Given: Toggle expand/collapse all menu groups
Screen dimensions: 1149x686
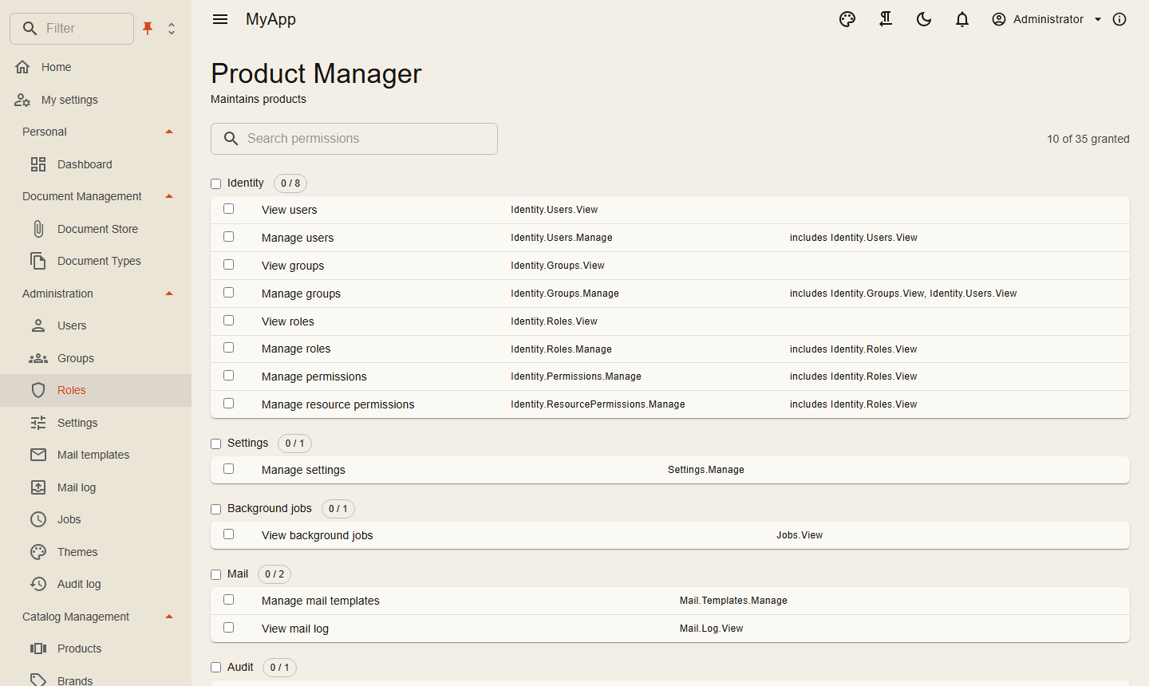Looking at the screenshot, I should (172, 29).
